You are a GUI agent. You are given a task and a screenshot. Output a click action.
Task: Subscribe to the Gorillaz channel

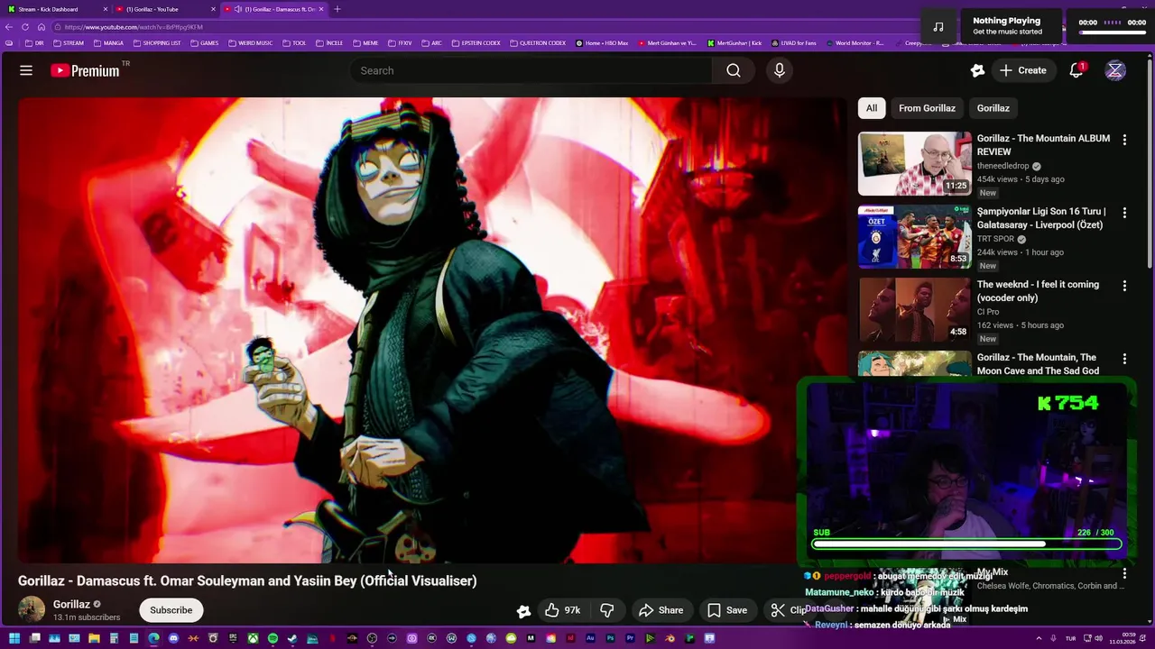tap(171, 610)
